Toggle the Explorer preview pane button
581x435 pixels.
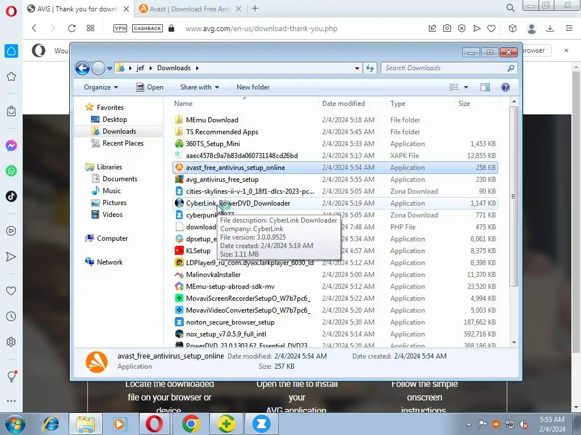[x=485, y=87]
